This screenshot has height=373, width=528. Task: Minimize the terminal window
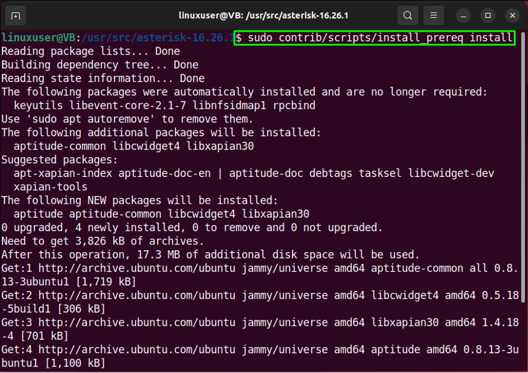click(463, 16)
